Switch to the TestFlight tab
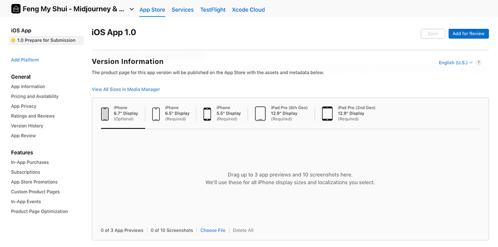Viewport: 498px width, 247px height. point(213,9)
